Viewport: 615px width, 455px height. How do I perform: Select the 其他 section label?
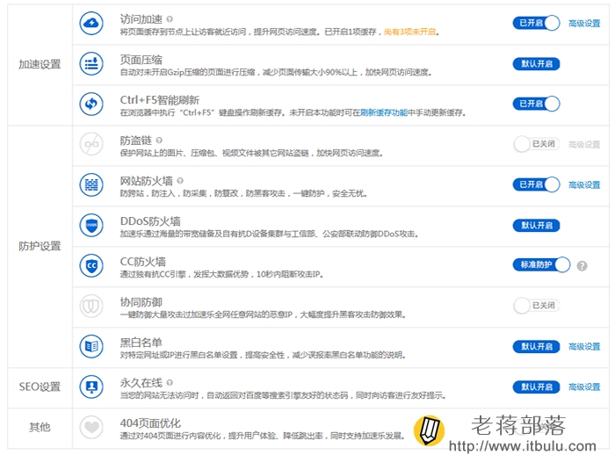click(x=40, y=427)
